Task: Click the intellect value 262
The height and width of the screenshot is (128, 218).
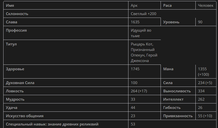Action: 201,99
